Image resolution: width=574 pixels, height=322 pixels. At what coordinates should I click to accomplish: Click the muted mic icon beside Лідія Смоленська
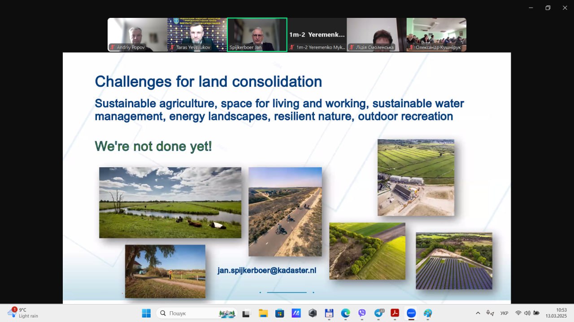click(352, 47)
